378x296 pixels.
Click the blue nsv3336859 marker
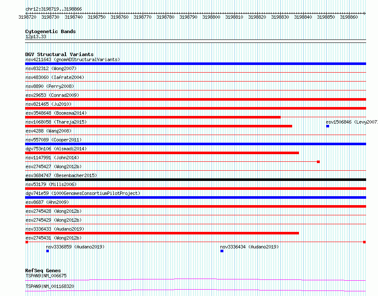click(x=48, y=251)
